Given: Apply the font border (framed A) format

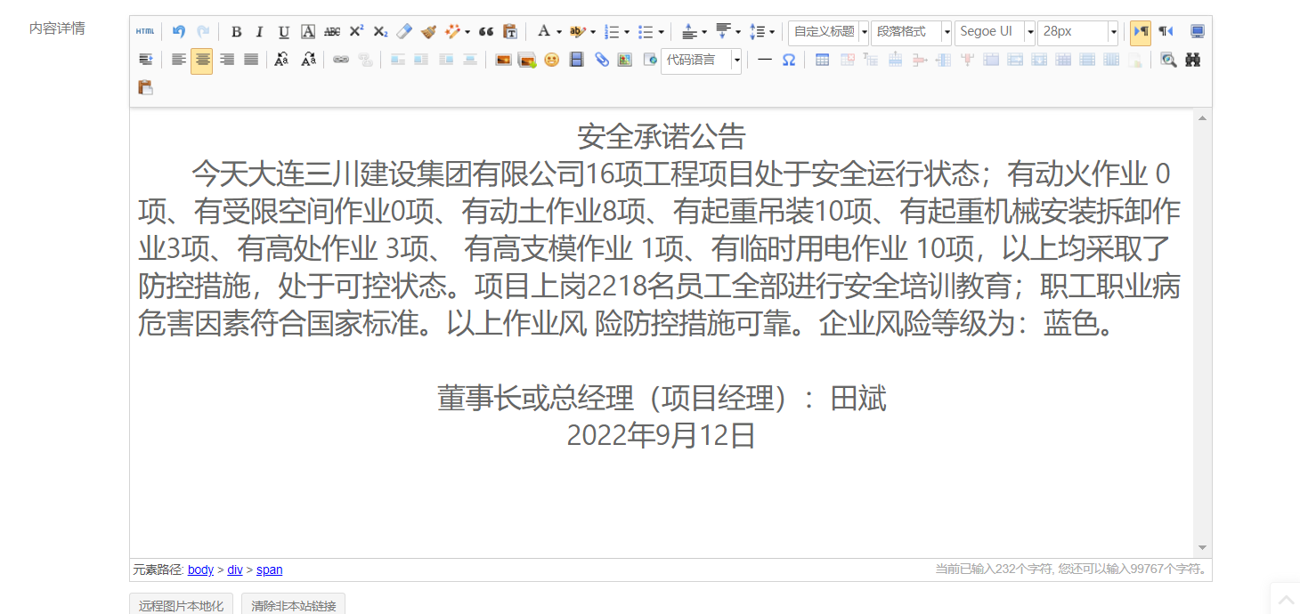Looking at the screenshot, I should (x=308, y=31).
